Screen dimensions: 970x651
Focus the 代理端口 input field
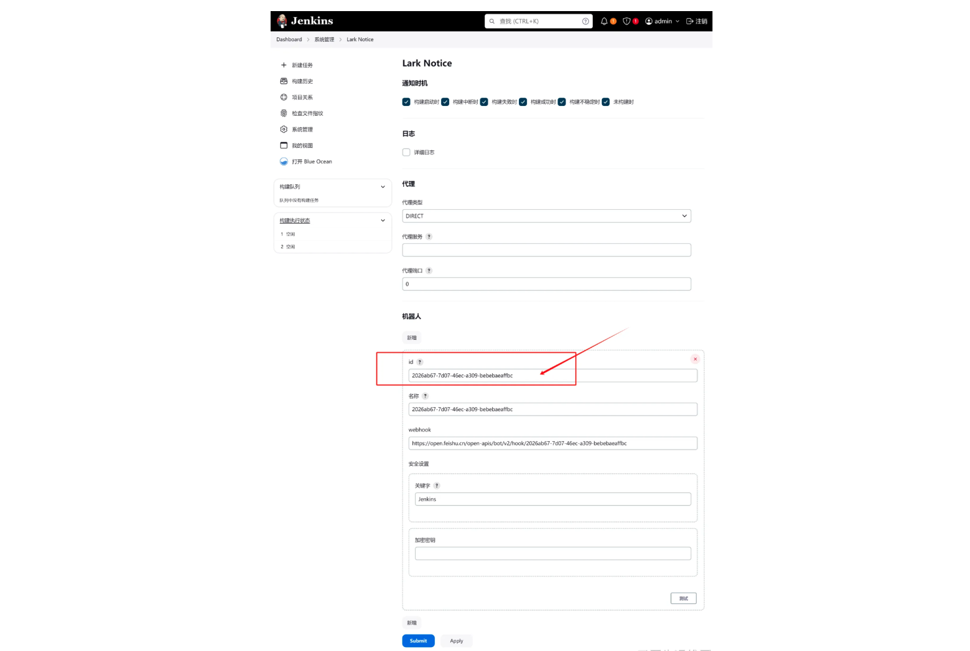pyautogui.click(x=546, y=284)
